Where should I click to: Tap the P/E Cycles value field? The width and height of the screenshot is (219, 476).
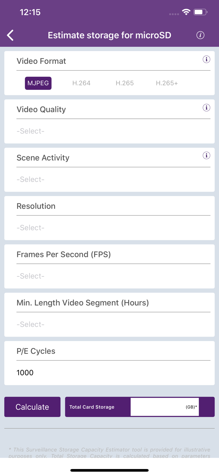[x=109, y=373]
